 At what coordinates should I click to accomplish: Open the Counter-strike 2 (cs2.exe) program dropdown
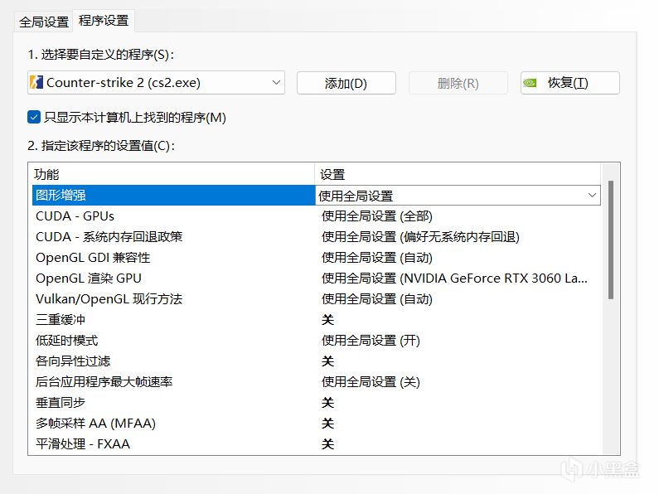coord(156,83)
